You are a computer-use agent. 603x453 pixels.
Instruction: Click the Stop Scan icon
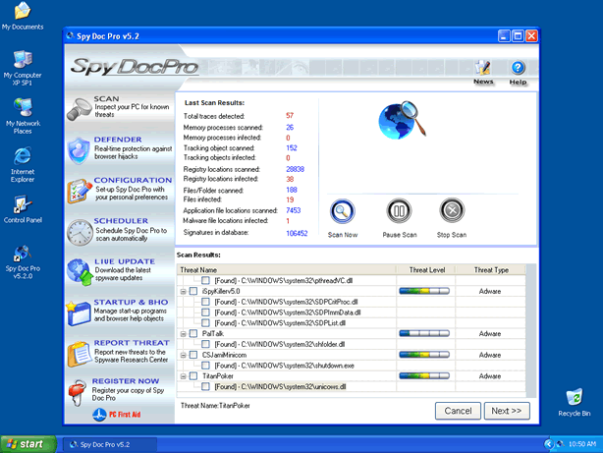coord(451,212)
